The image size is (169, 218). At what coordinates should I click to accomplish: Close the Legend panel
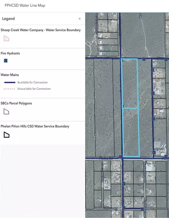tap(80, 19)
